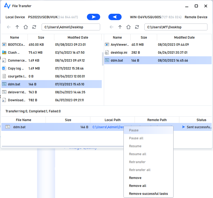This screenshot has height=198, width=213.
Task: Go back in remote device navigation
Action: coord(111,27)
